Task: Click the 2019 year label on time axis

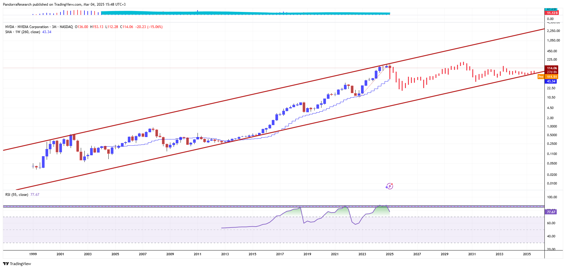Action: (x=307, y=254)
